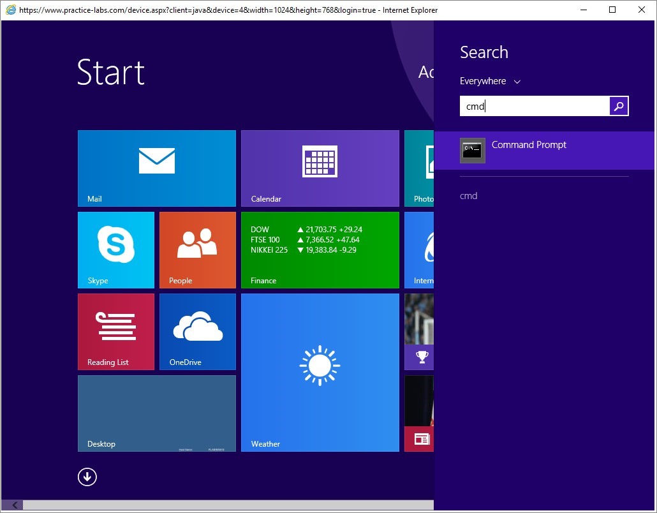The image size is (657, 513).
Task: Open the OneDrive tile
Action: coord(197,332)
